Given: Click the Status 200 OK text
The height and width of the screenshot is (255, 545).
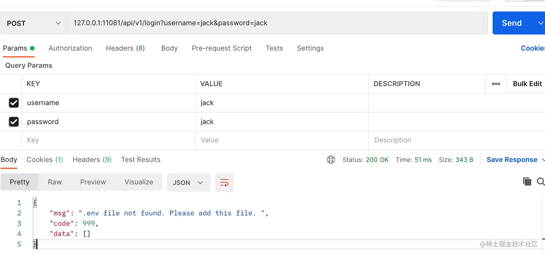Looking at the screenshot, I should [x=365, y=160].
